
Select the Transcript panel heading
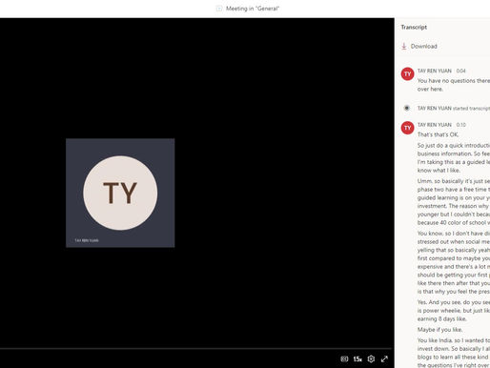pos(414,28)
